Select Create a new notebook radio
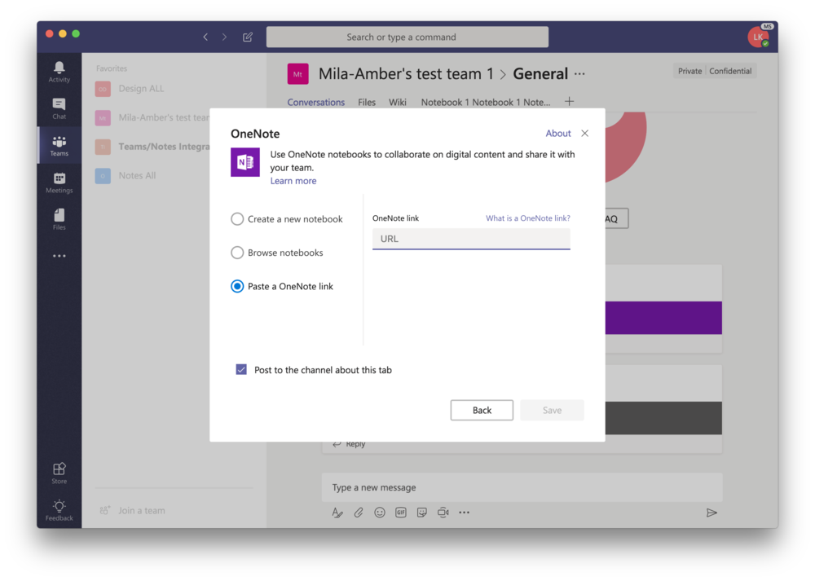Viewport: 815px width, 581px height. 237,218
